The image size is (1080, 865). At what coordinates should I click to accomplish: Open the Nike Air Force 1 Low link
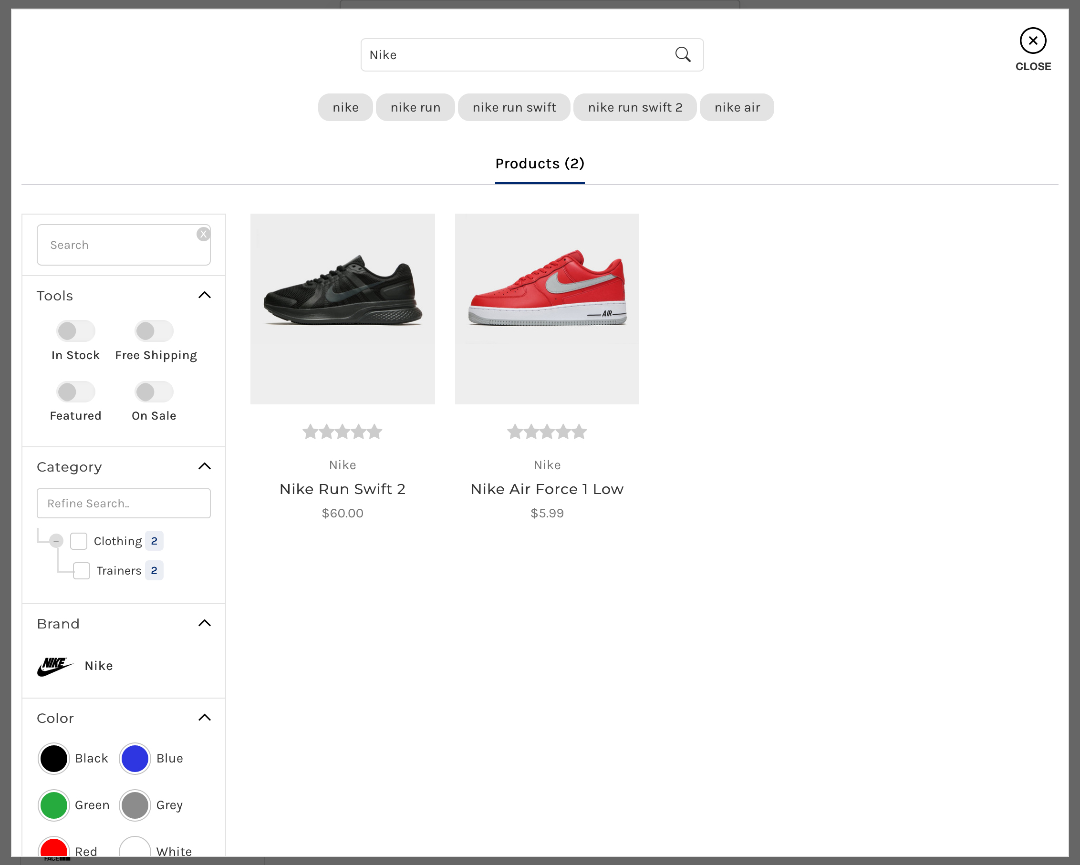coord(547,489)
